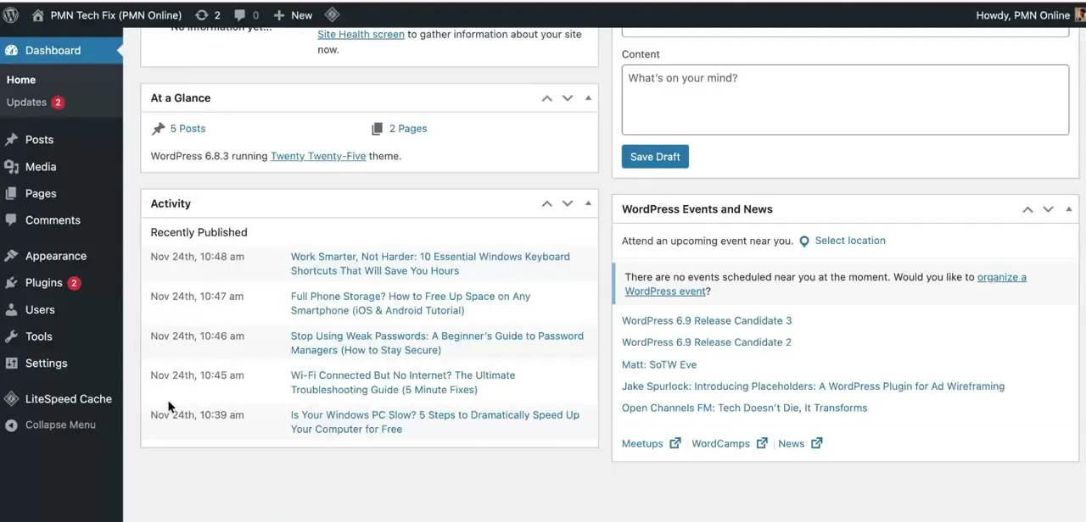Open updates circular arrows icon in admin bar
The height and width of the screenshot is (522, 1086).
coord(201,15)
